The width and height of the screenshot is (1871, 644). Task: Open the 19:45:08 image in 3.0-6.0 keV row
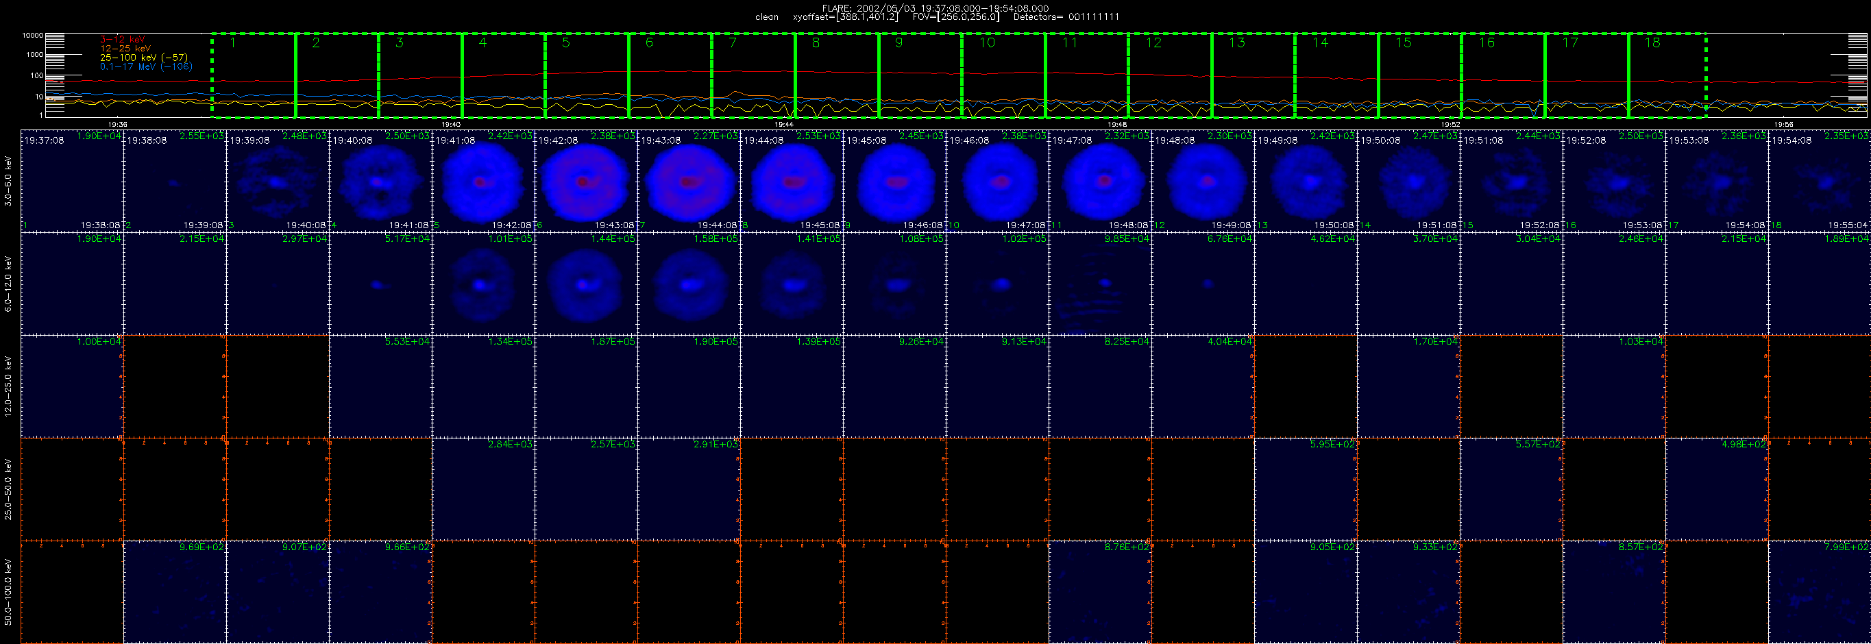pyautogui.click(x=895, y=182)
